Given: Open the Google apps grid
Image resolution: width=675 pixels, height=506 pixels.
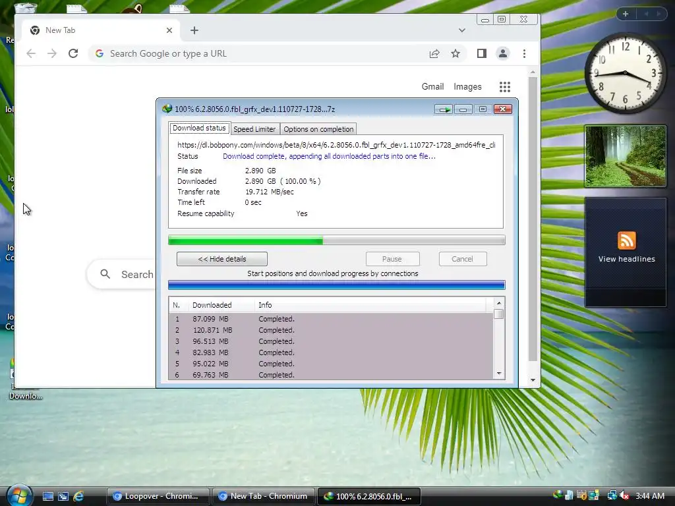Looking at the screenshot, I should tap(504, 87).
